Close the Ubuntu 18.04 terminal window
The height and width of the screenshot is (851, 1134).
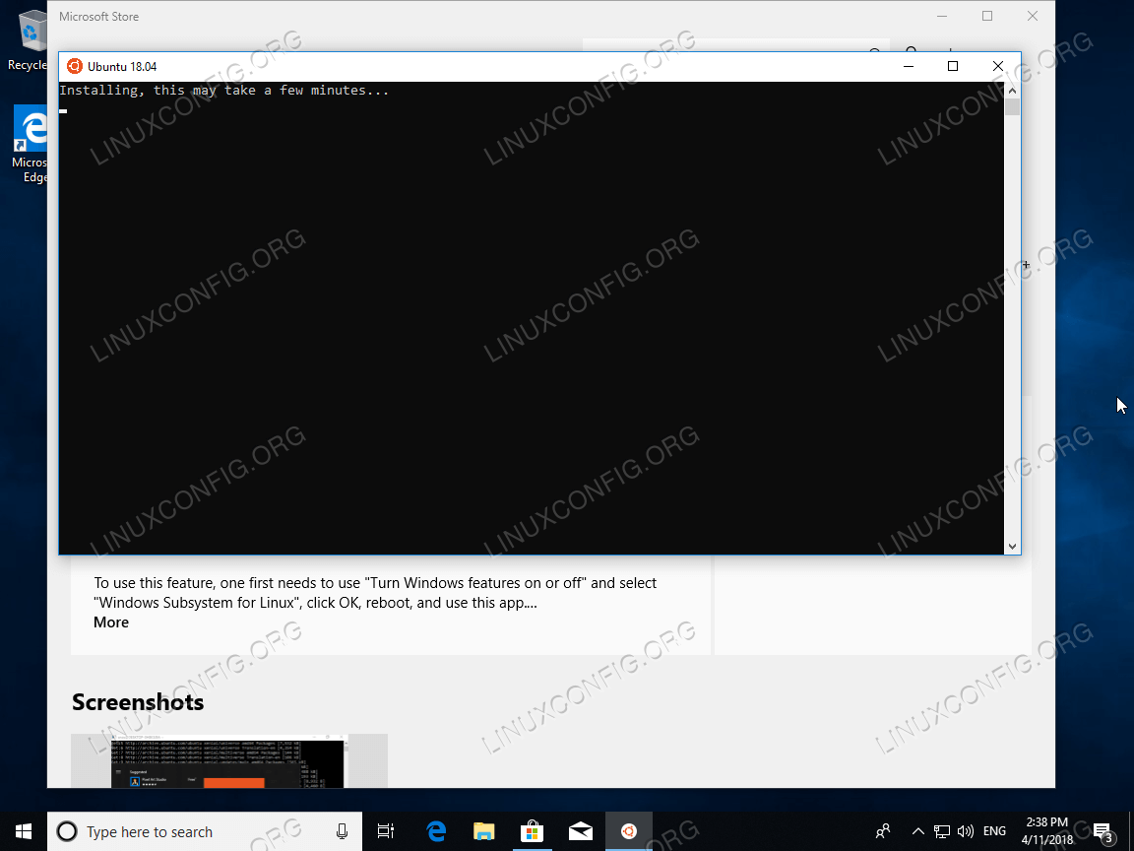998,67
